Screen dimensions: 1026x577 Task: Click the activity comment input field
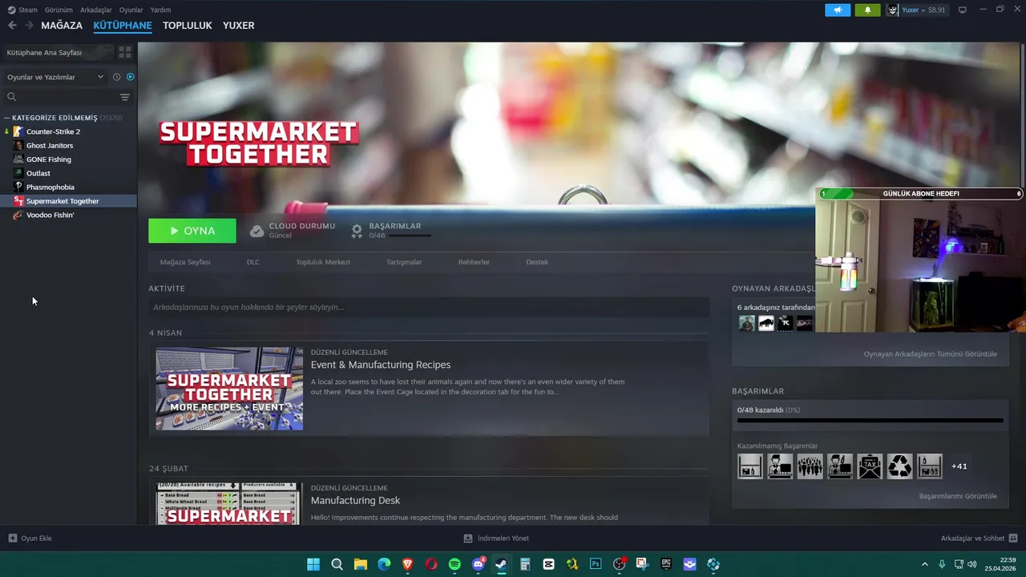[429, 307]
